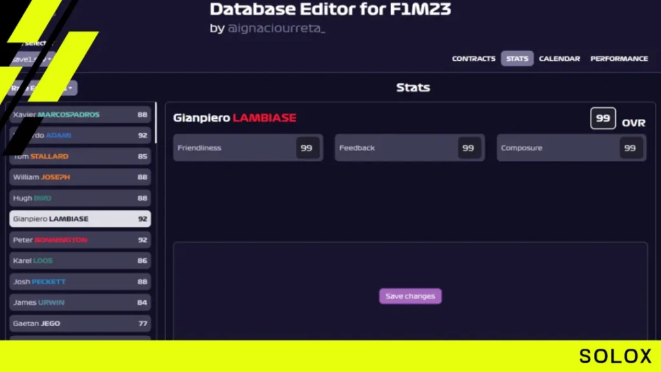Image resolution: width=661 pixels, height=372 pixels.
Task: Select William Joseph in the list
Action: tap(80, 177)
